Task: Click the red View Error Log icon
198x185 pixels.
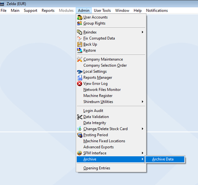Action: coord(80,83)
